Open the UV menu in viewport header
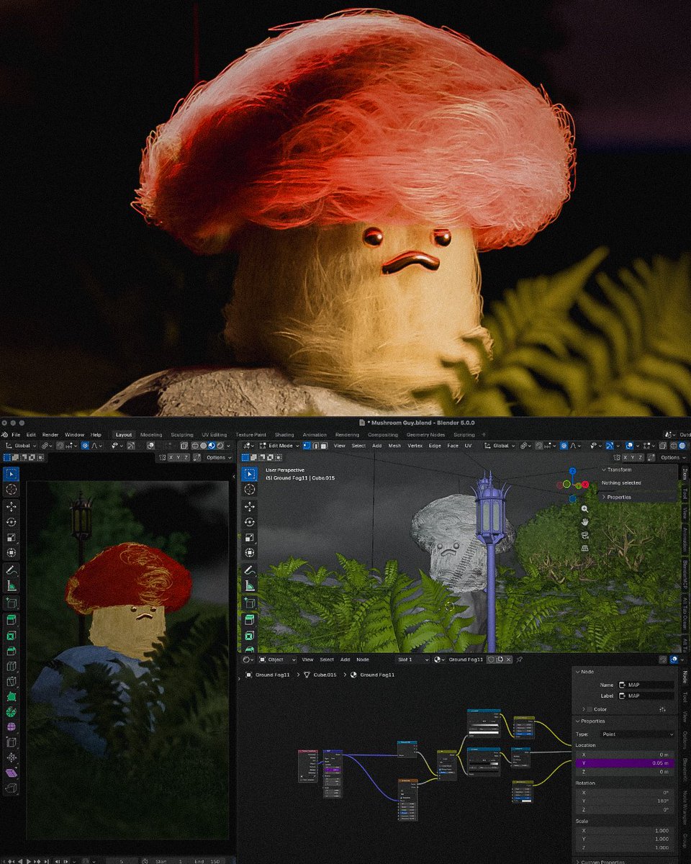This screenshot has height=864, width=691. click(x=468, y=446)
